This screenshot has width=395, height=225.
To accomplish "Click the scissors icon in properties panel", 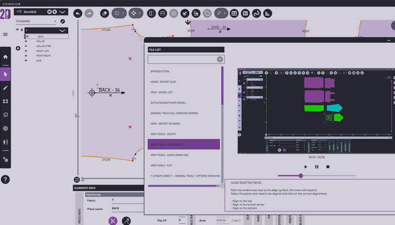I will (113, 221).
